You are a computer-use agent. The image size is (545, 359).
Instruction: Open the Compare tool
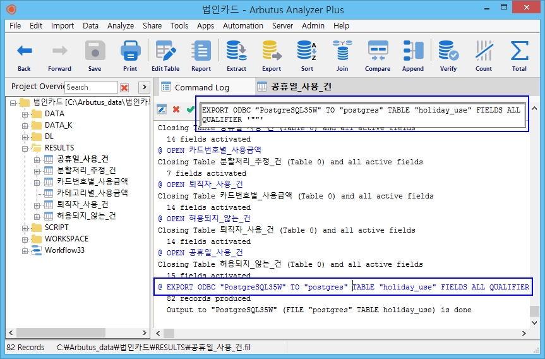378,56
